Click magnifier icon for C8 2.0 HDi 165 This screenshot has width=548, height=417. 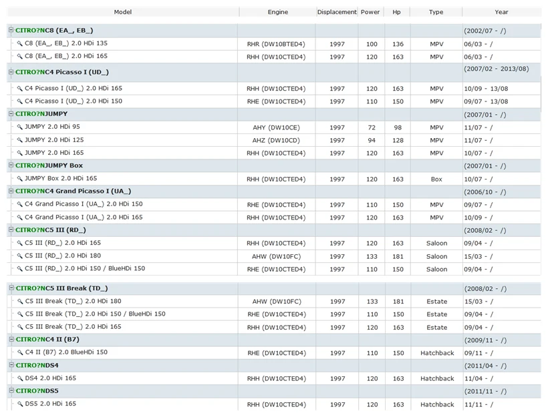tap(19, 57)
